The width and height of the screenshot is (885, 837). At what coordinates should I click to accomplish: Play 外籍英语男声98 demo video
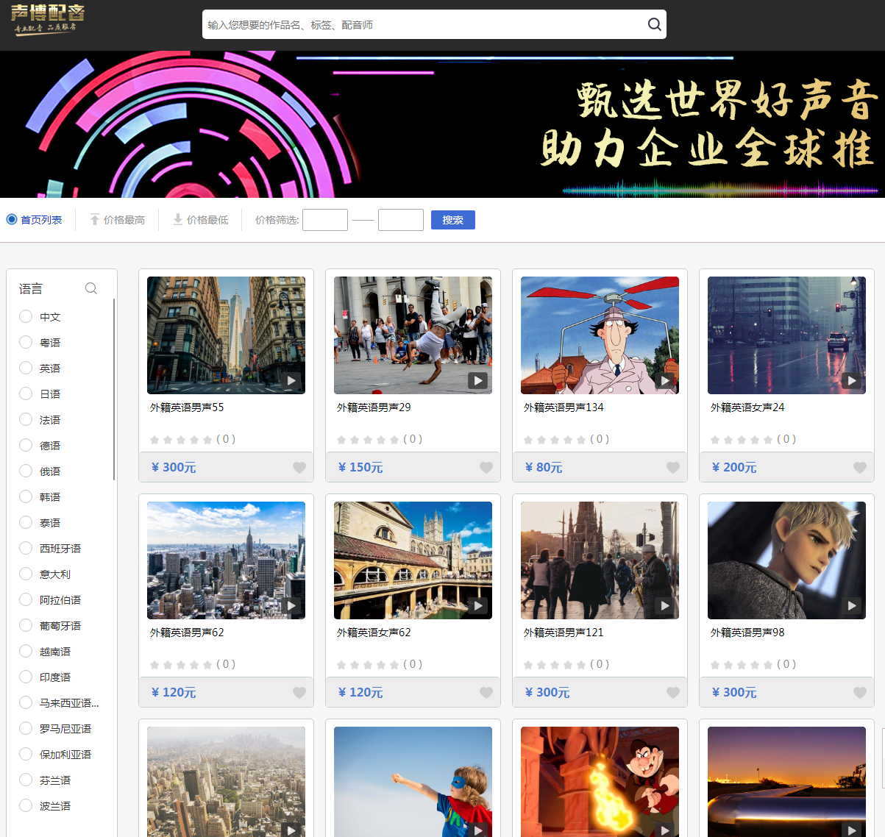[x=852, y=605]
